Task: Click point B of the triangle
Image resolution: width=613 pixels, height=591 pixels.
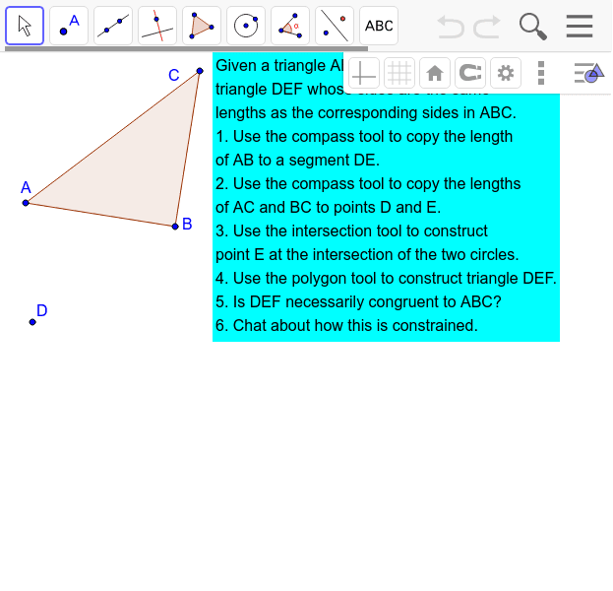Action: [175, 227]
